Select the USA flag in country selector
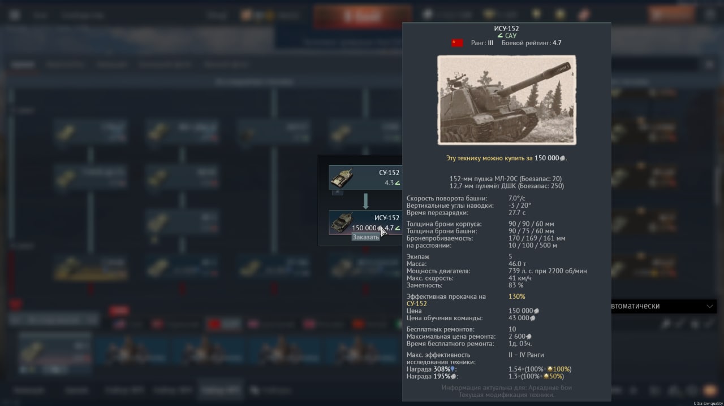 click(x=119, y=325)
